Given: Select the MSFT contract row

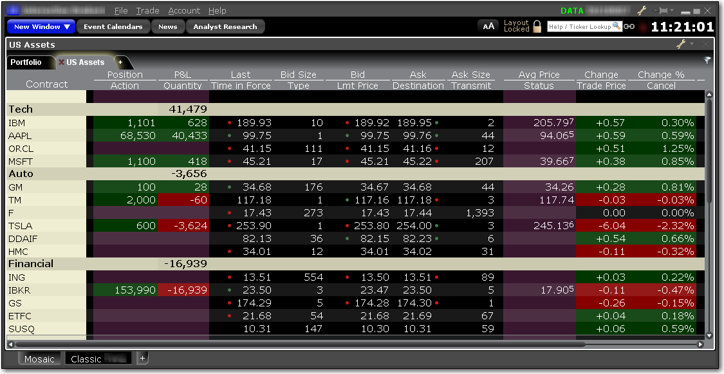Looking at the screenshot, I should point(356,162).
